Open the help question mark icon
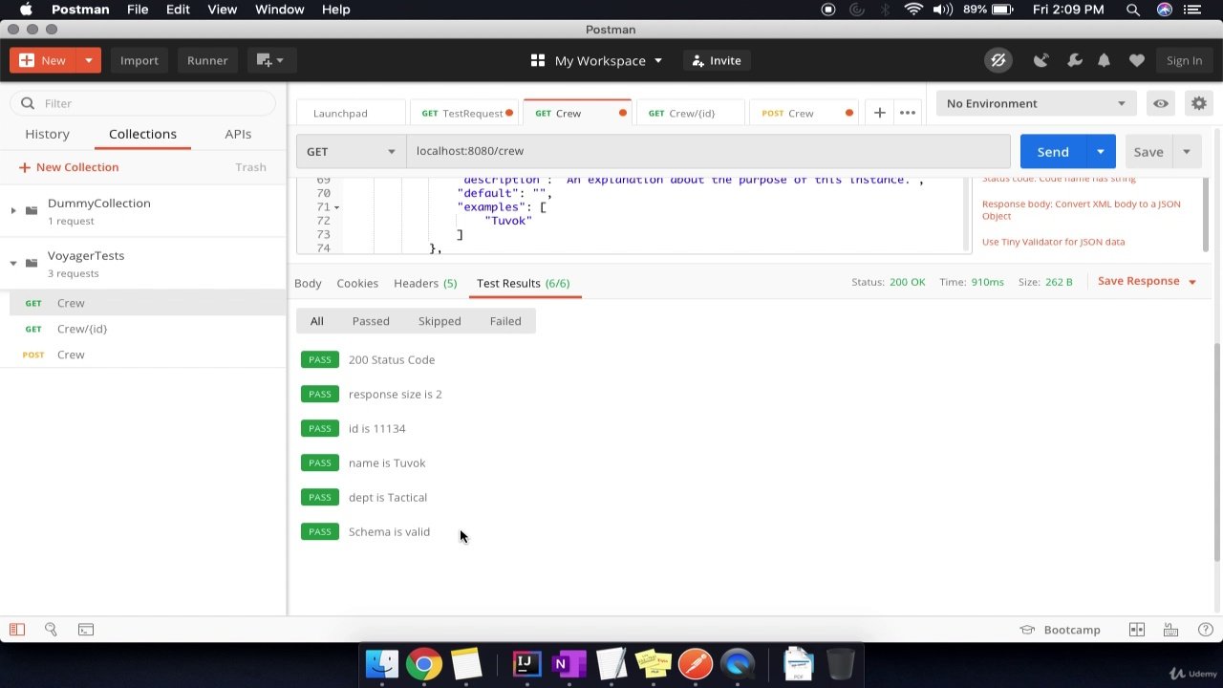 pyautogui.click(x=1205, y=630)
